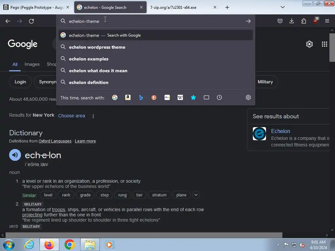The width and height of the screenshot is (335, 251).
Task: Search this time with Wikipedia icon
Action: [x=180, y=97]
